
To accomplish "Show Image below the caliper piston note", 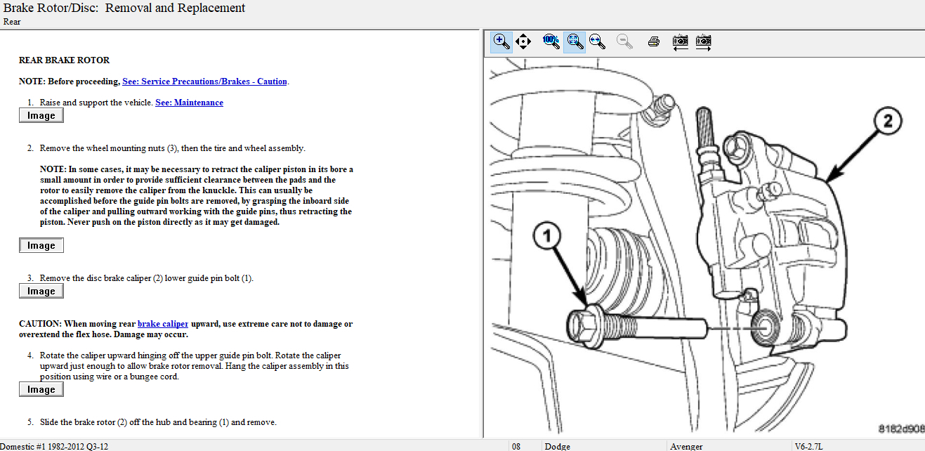I will (41, 246).
